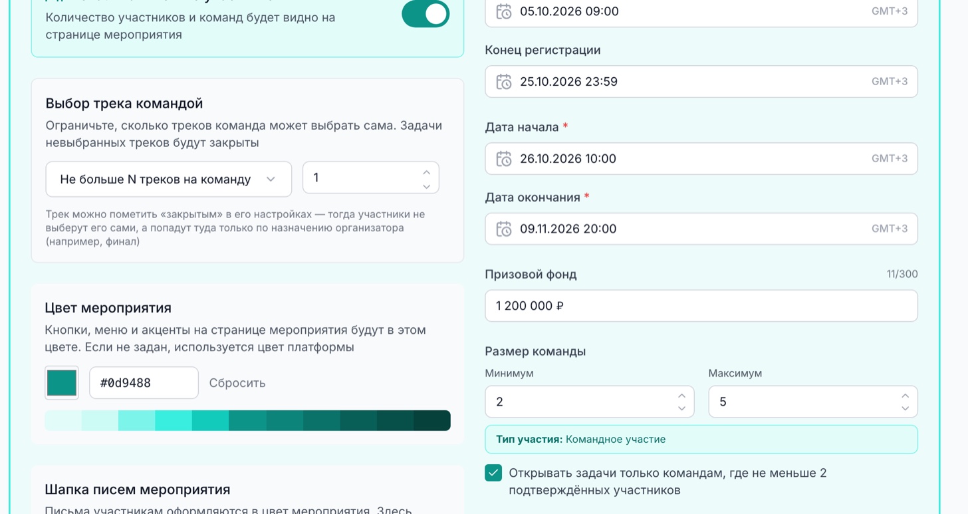Open the calendar icon for 26.10.2026 10:00

click(504, 159)
